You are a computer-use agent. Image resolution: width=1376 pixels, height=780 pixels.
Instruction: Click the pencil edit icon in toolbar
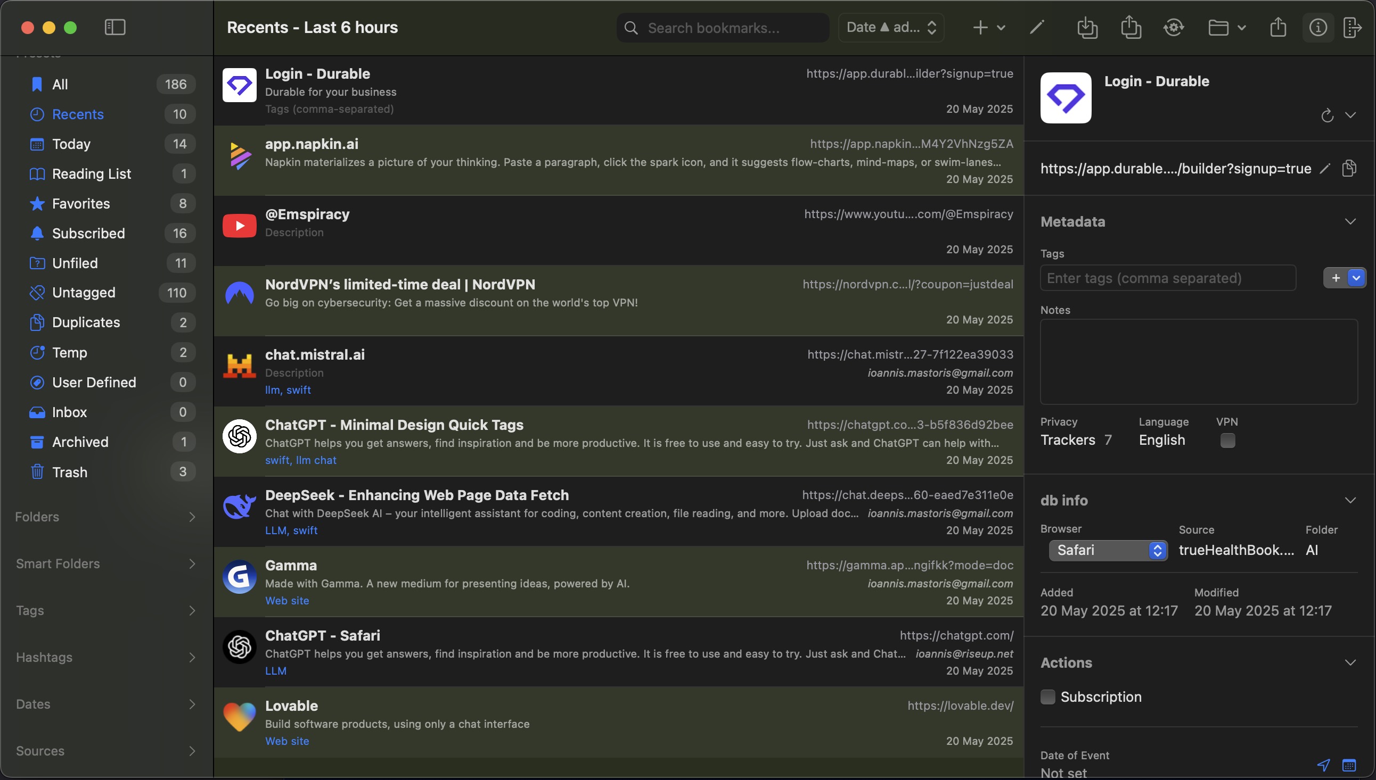click(1037, 27)
